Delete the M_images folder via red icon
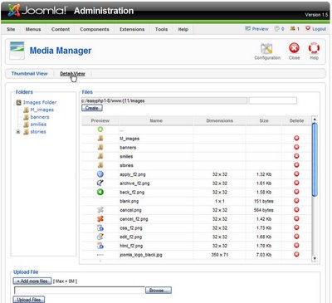 [x=296, y=138]
